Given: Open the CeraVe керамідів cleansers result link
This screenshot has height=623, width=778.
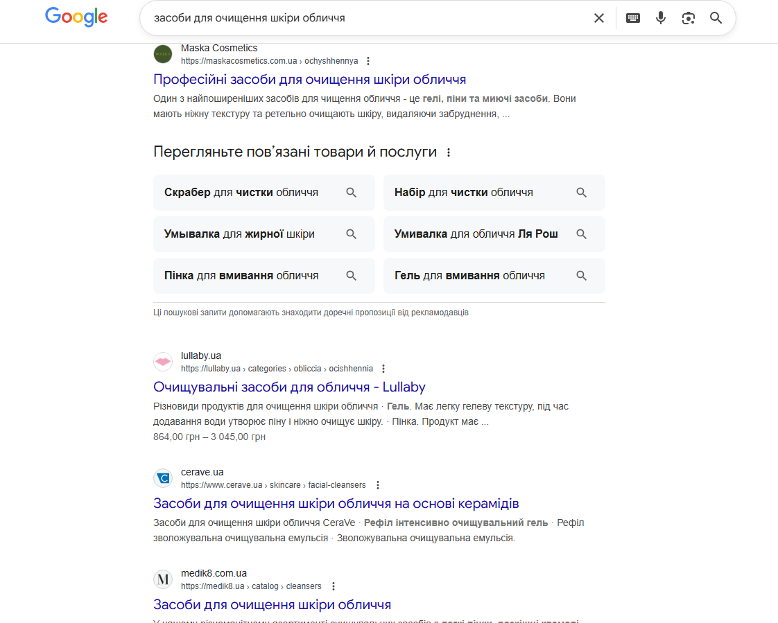Looking at the screenshot, I should tap(336, 504).
